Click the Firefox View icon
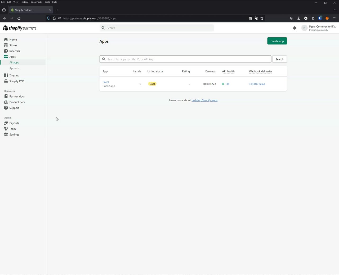Viewport: 339px width, 275px height. coord(4,10)
